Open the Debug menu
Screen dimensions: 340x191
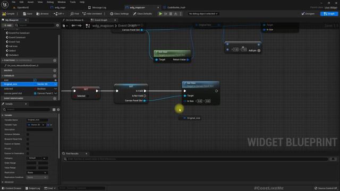point(50,2)
